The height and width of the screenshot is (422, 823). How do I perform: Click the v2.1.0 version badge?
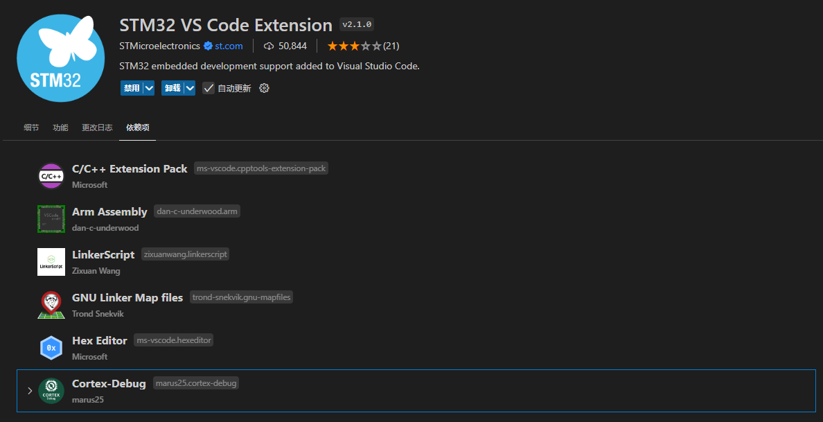(357, 25)
